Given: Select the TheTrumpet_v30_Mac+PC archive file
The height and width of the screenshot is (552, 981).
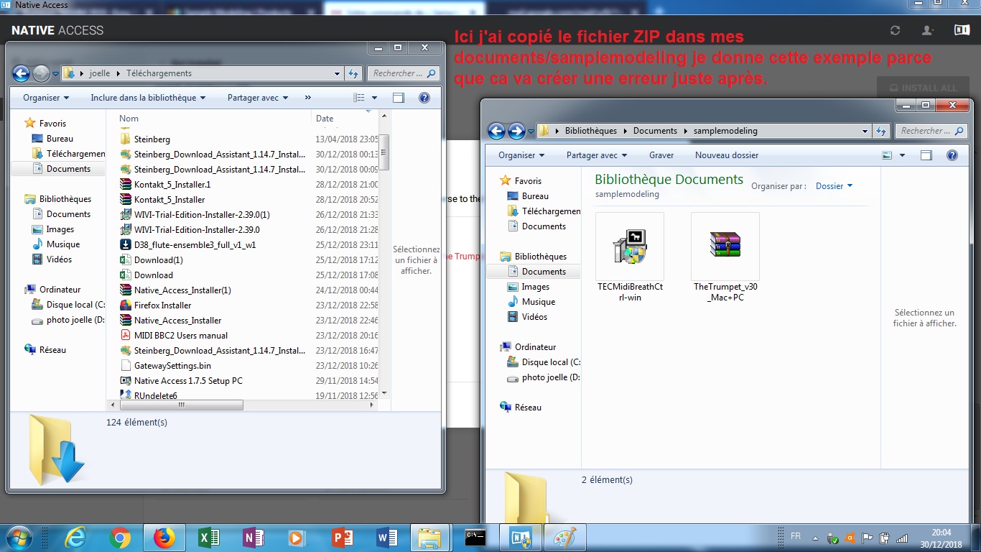Looking at the screenshot, I should (725, 259).
